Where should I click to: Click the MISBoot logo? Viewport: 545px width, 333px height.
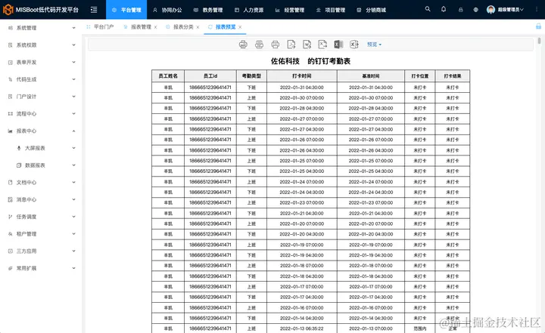tap(41, 10)
